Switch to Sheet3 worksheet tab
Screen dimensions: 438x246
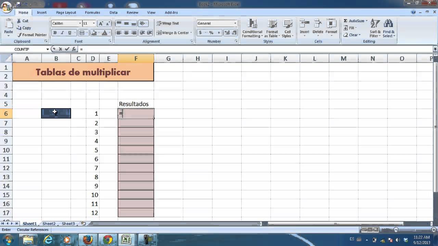(68, 224)
